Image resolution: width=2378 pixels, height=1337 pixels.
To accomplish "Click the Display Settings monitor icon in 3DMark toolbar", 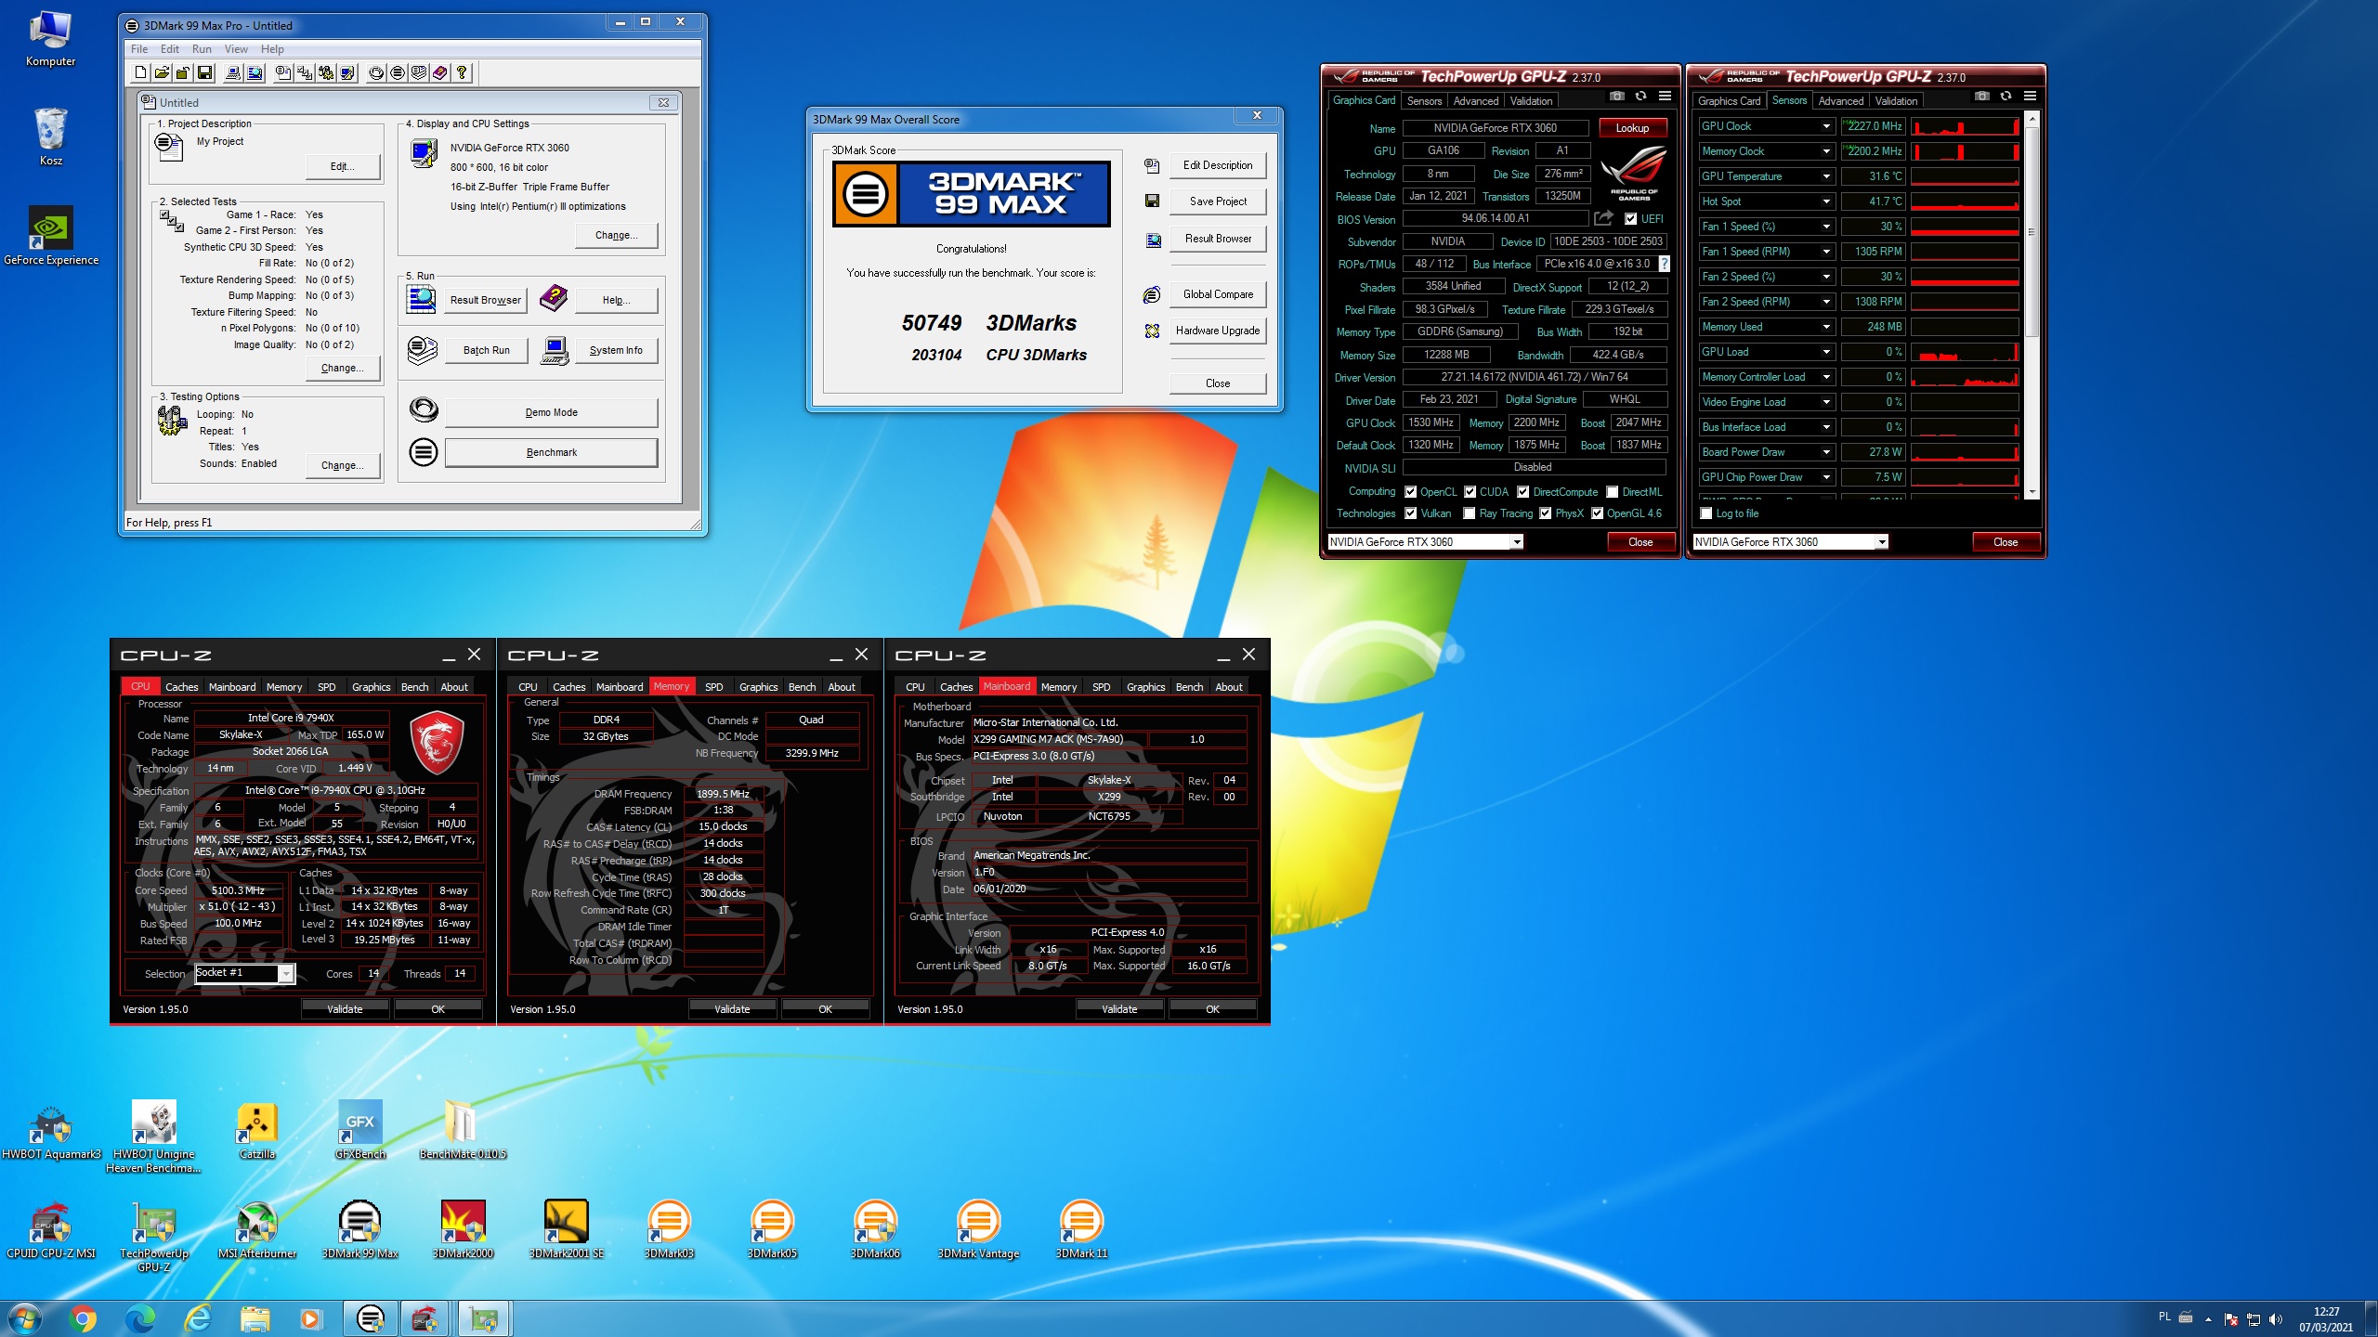I will pos(347,72).
